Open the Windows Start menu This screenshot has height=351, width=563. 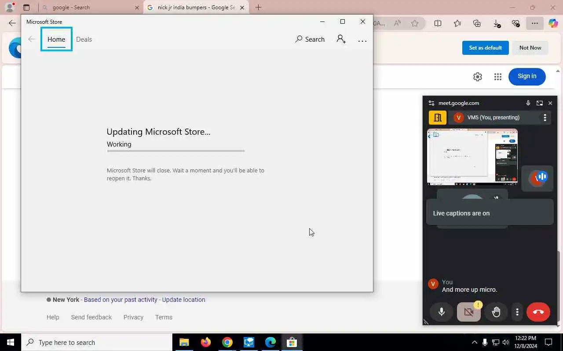click(11, 342)
